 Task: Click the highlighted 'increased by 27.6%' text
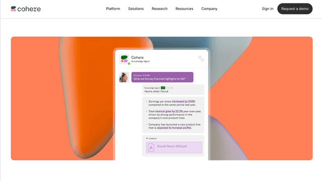(x=183, y=102)
